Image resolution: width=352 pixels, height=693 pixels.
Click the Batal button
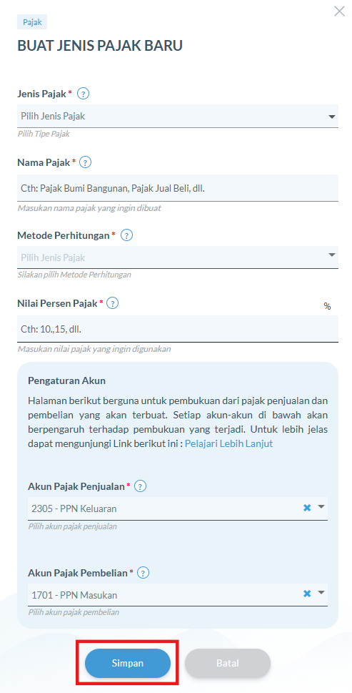point(228,664)
